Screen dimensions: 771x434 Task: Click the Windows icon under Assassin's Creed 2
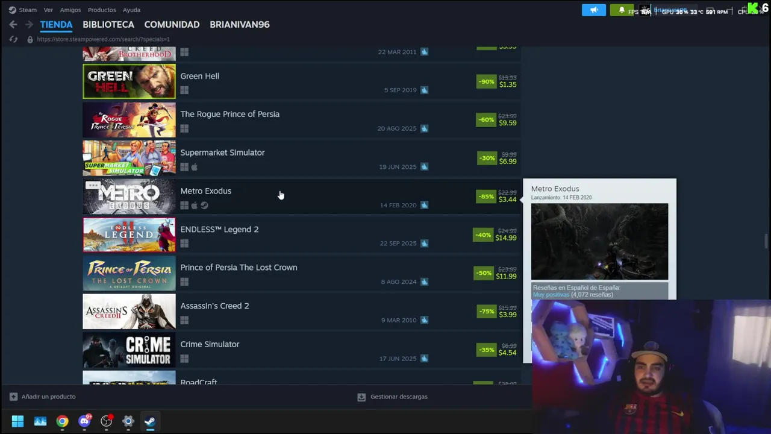(x=184, y=320)
